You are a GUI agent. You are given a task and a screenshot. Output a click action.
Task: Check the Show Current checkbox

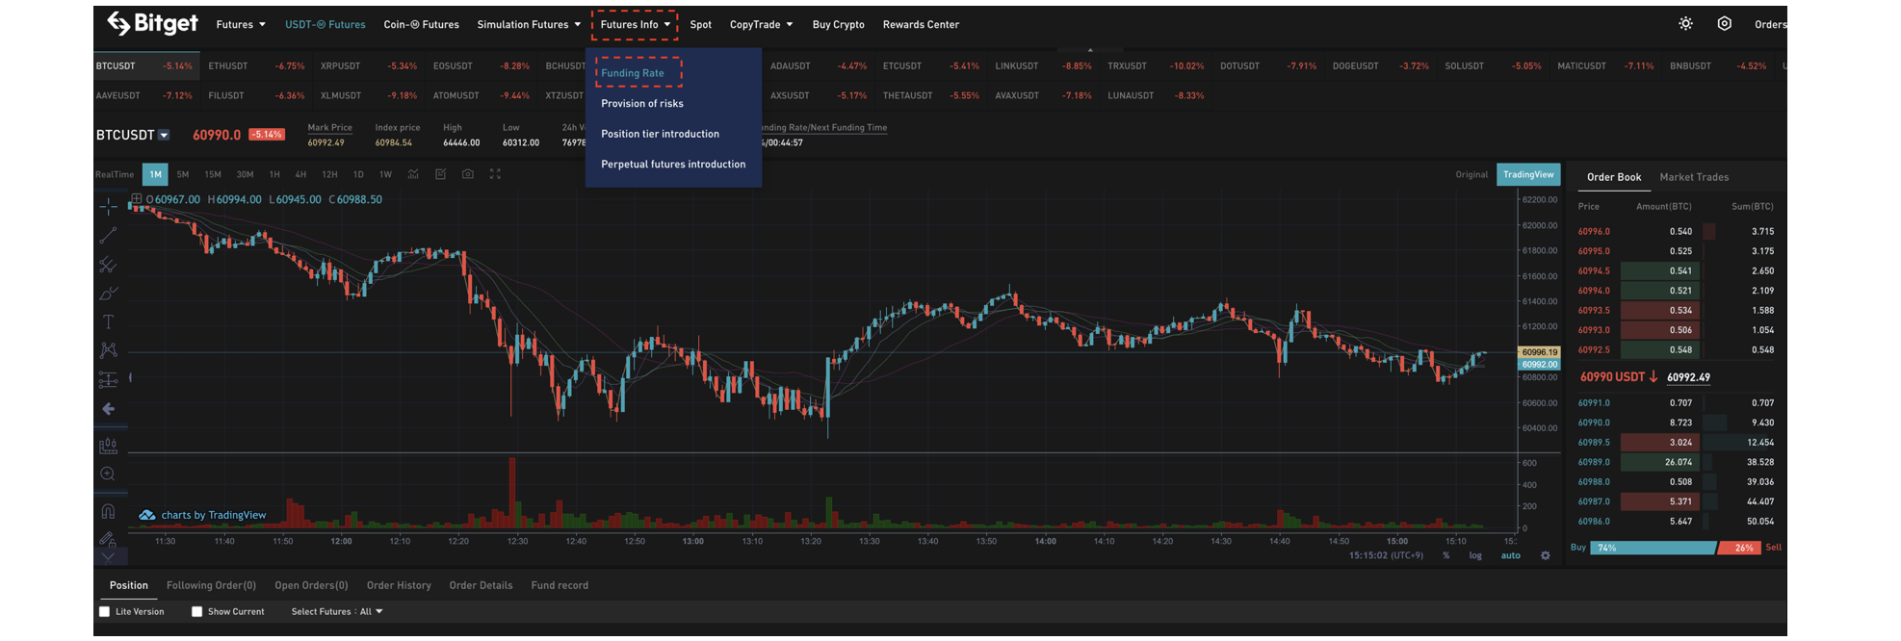[197, 612]
